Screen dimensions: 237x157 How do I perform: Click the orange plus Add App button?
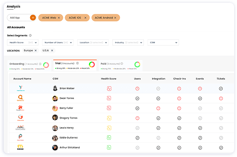click(33, 17)
